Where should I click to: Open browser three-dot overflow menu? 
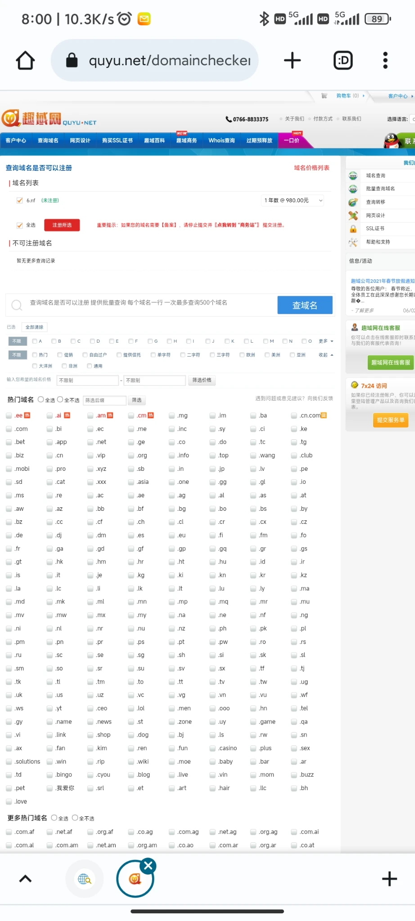[x=385, y=60]
